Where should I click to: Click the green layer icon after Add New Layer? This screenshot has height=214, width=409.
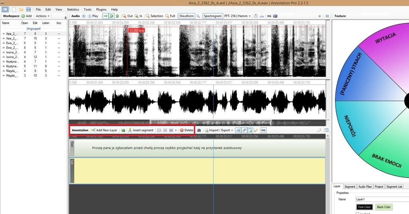click(x=123, y=130)
